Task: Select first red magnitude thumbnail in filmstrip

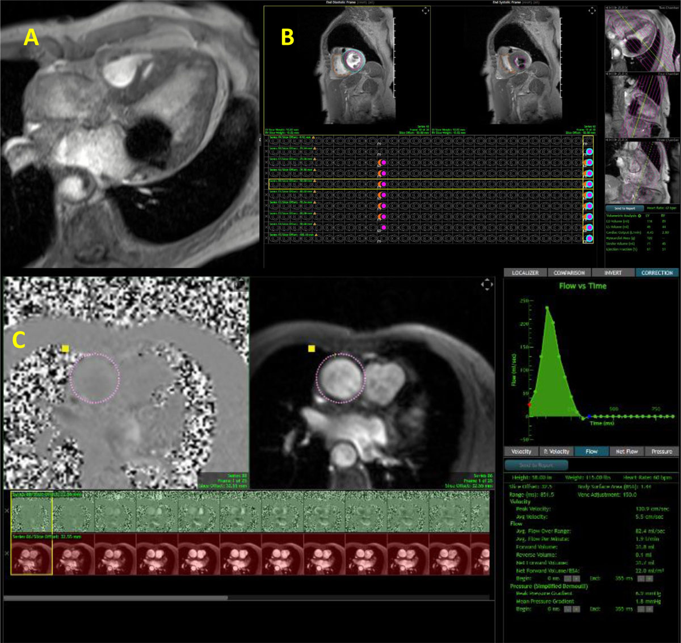Action: [32, 554]
